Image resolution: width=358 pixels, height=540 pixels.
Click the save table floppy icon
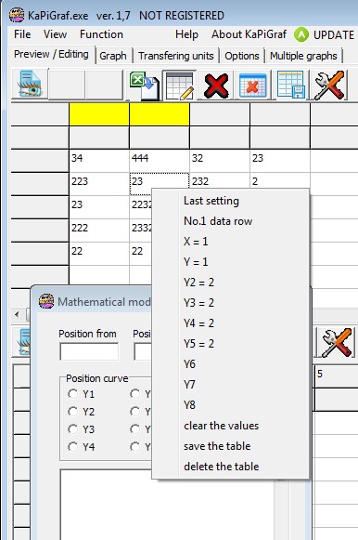(291, 86)
